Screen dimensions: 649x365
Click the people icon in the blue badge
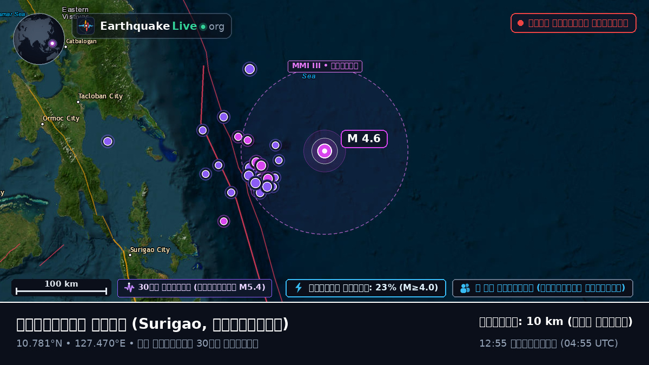point(465,288)
